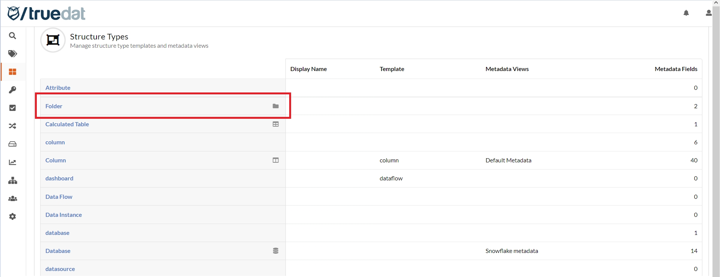Open the Folder structure type
Viewport: 720px width, 277px height.
click(x=54, y=106)
